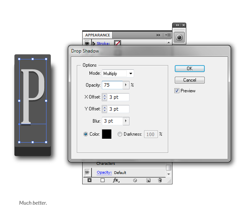Select the Darkness radio button

point(120,134)
